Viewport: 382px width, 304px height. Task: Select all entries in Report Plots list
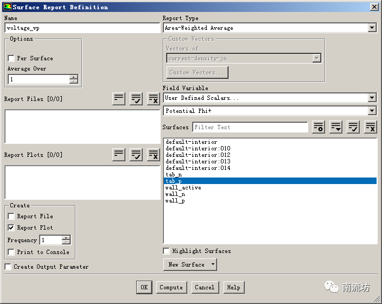(x=136, y=154)
